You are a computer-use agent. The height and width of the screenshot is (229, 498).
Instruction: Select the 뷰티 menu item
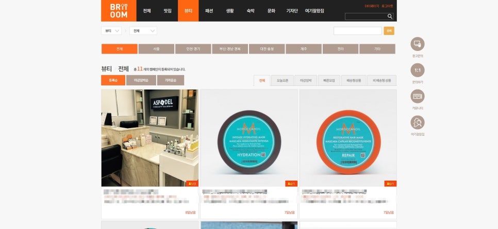pyautogui.click(x=188, y=11)
